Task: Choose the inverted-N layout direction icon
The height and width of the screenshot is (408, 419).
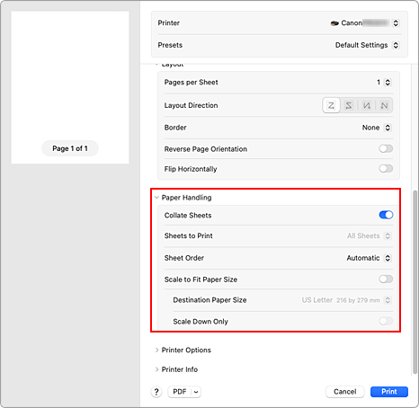Action: pyautogui.click(x=366, y=105)
